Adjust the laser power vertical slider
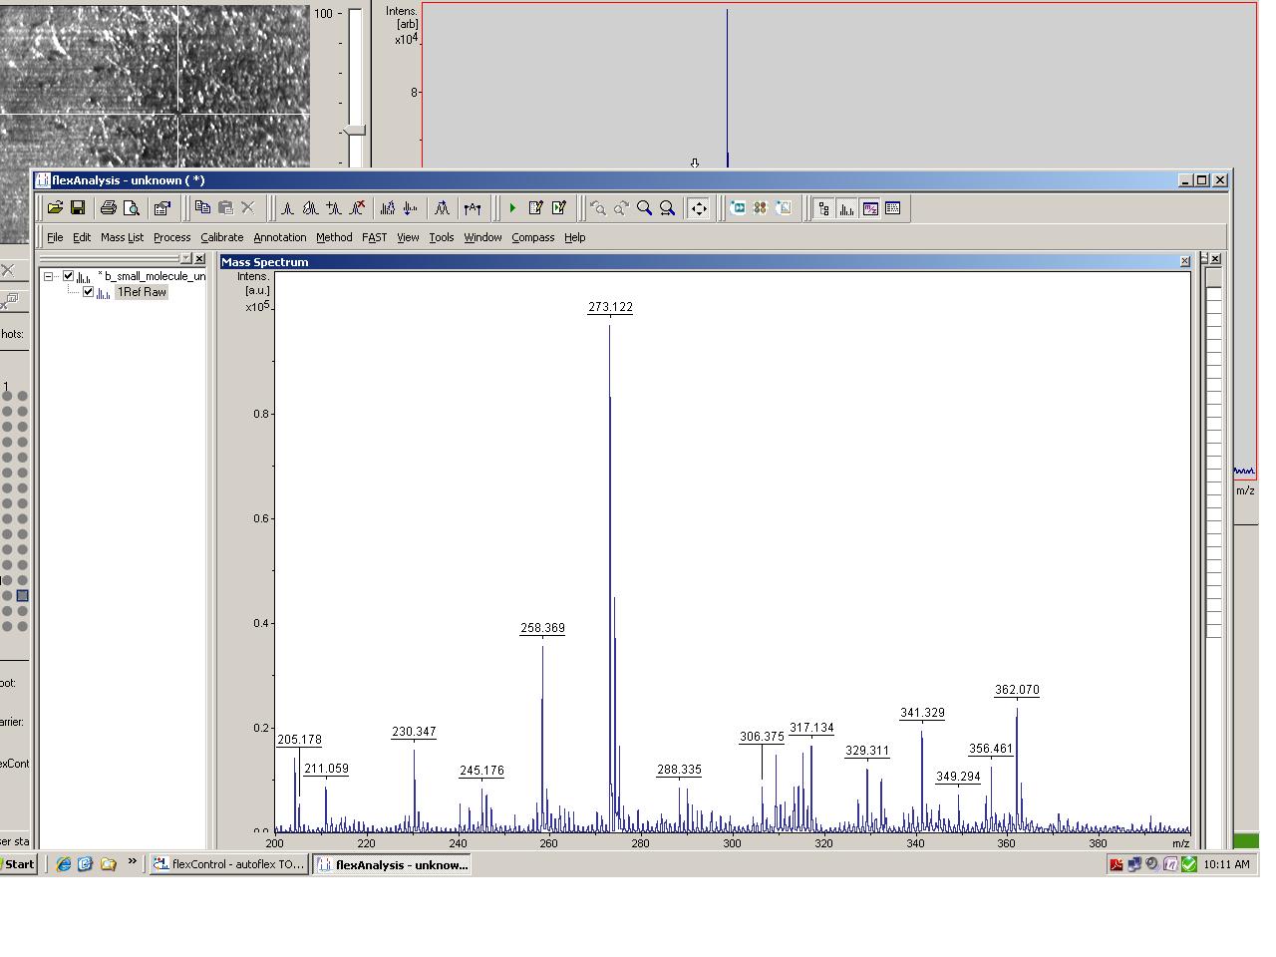Screen dimensions: 1276x957 pos(355,131)
